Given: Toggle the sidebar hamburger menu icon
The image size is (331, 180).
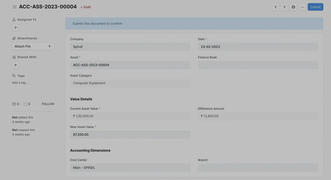Looking at the screenshot, I should coord(14,7).
